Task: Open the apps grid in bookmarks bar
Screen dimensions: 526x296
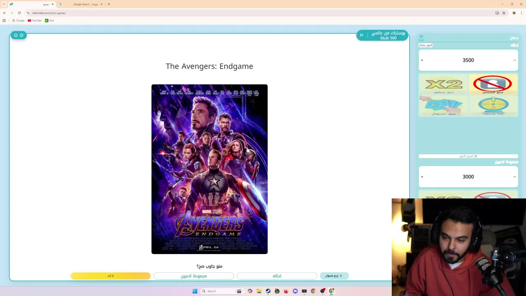Action: pos(4,21)
